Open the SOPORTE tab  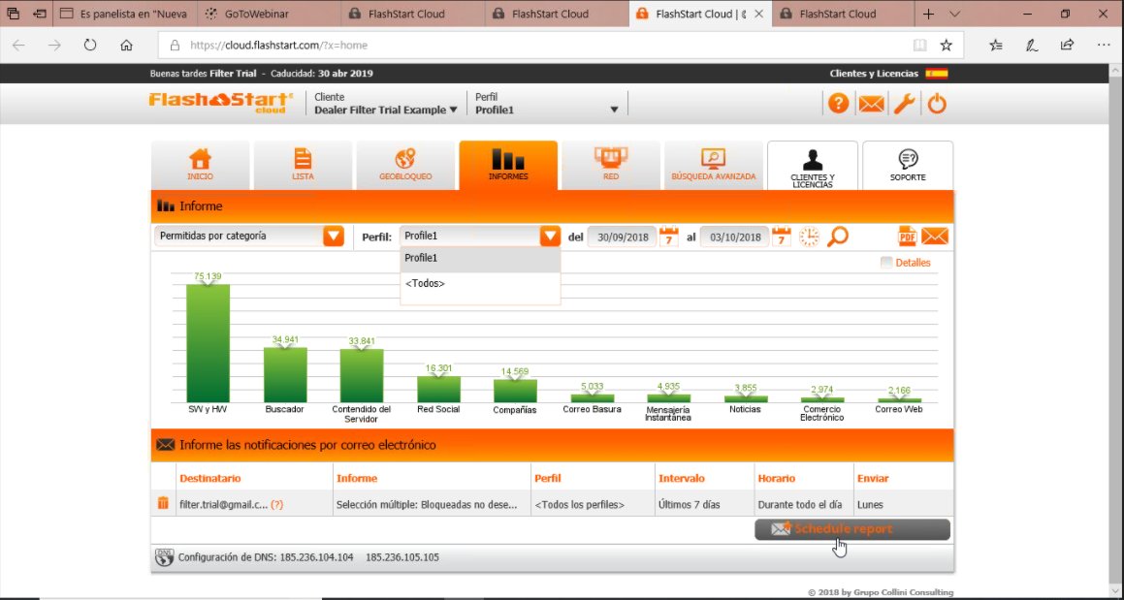(908, 166)
